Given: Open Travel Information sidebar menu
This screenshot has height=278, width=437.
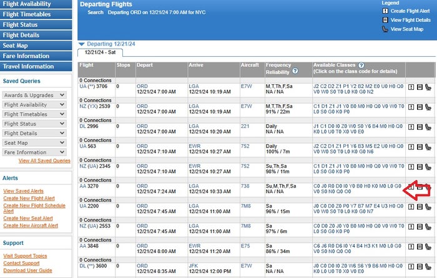Looking at the screenshot, I should click(36, 66).
